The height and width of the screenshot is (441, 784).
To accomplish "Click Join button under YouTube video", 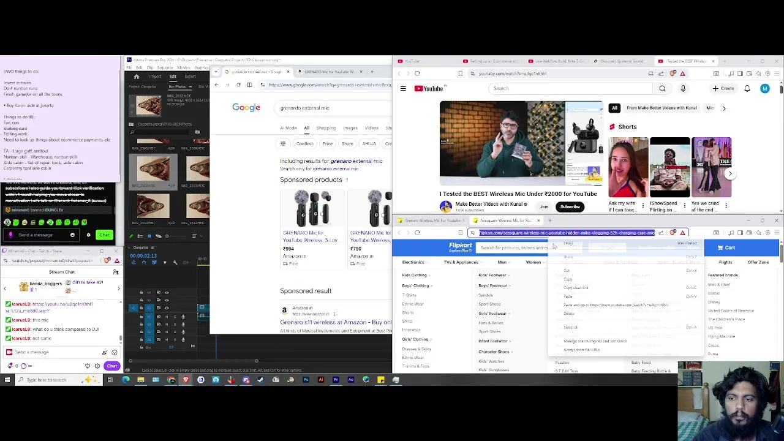I will point(544,206).
